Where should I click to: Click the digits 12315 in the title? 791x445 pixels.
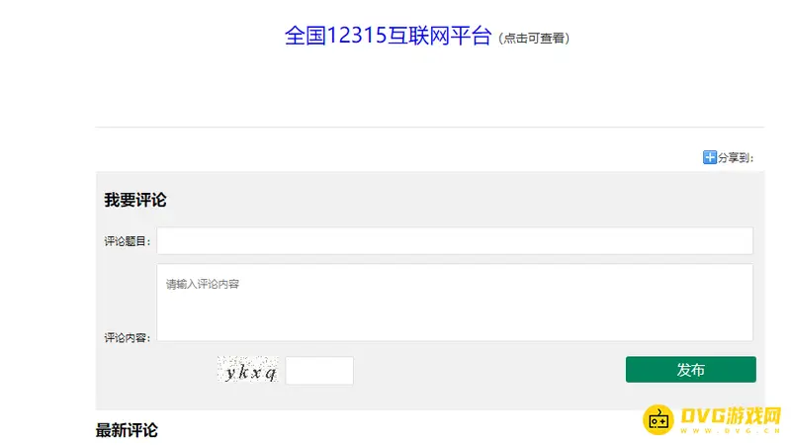point(357,36)
